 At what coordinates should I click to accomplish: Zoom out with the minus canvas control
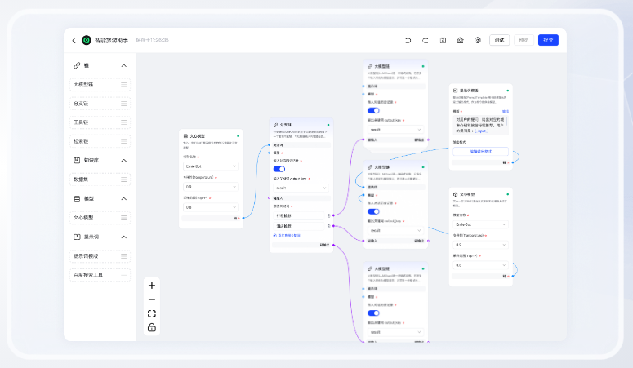point(152,299)
